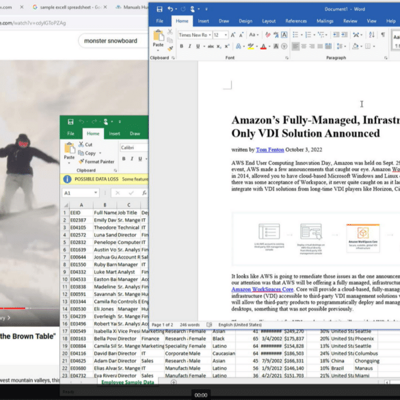Toggle character border in Word
Image resolution: width=400 pixels, height=400 pixels.
click(x=284, y=35)
